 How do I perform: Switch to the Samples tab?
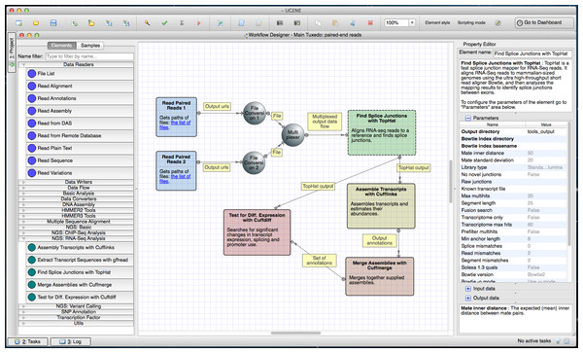(x=90, y=46)
